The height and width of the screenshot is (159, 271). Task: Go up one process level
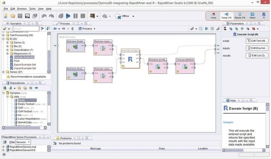[72, 29]
